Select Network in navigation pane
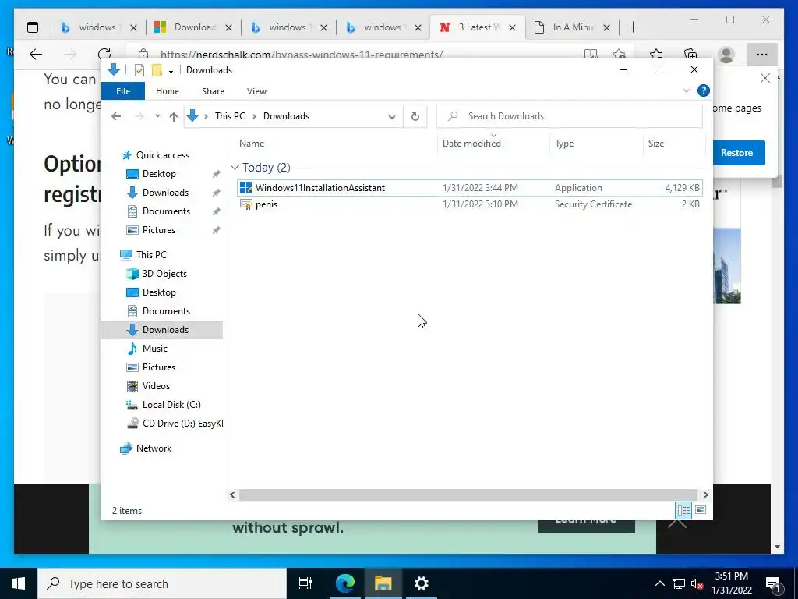Viewport: 798px width, 599px height. point(154,448)
